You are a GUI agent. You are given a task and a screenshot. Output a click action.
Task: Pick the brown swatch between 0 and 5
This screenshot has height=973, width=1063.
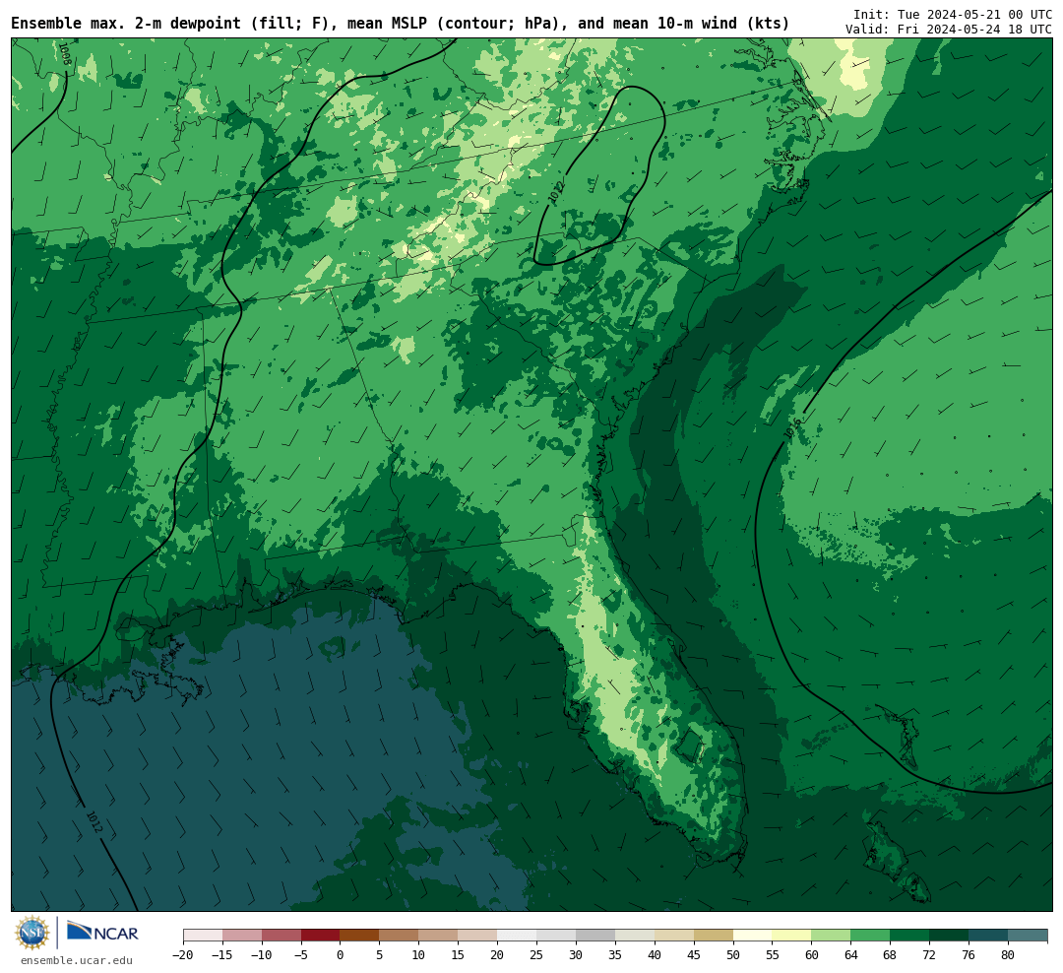[x=360, y=936]
